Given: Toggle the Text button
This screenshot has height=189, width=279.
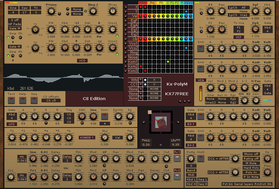Looking at the screenshot, I should click(11, 100).
